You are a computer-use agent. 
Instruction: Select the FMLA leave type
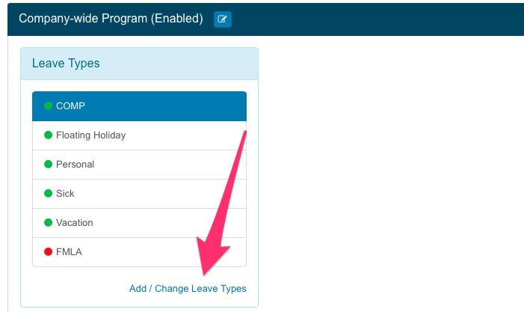tap(69, 252)
